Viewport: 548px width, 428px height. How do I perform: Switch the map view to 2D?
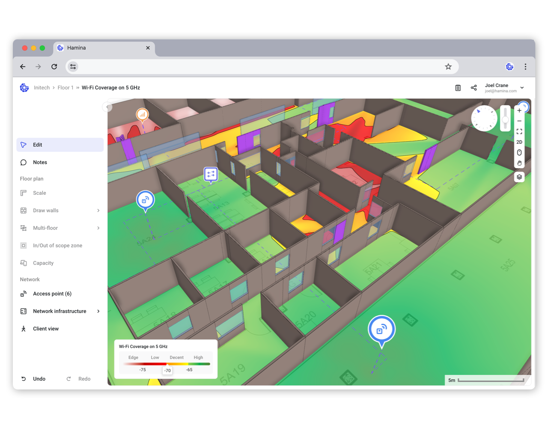(519, 142)
